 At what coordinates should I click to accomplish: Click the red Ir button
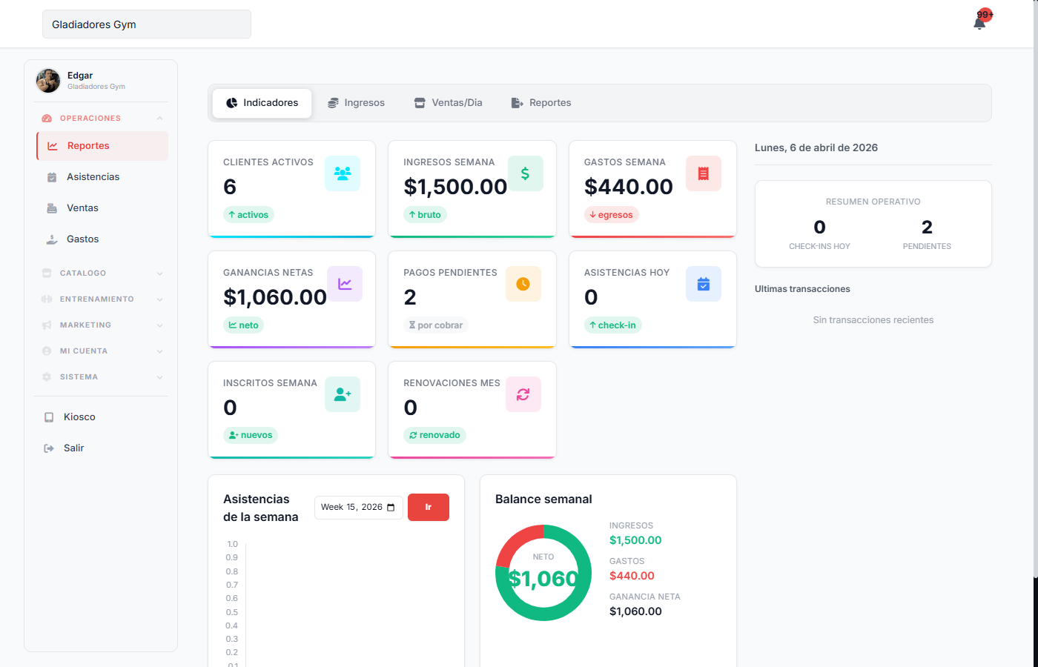(428, 507)
